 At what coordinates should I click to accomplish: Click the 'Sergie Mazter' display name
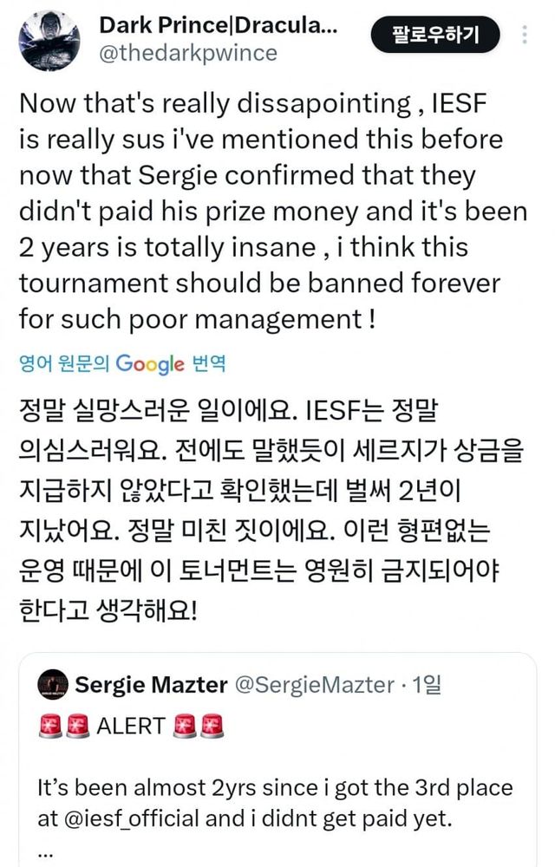click(144, 685)
